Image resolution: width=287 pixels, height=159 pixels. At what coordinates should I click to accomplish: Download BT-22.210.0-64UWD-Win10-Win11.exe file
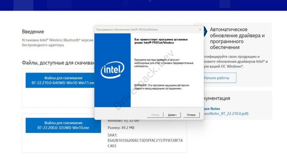60,80
